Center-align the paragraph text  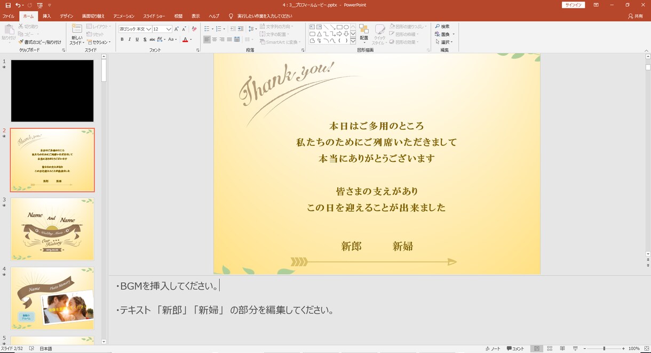click(x=215, y=39)
